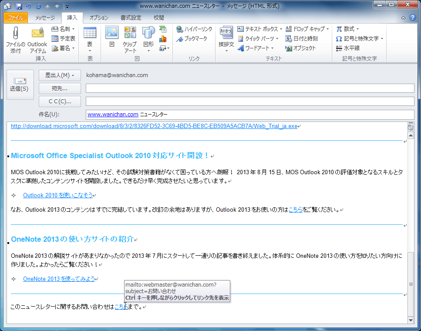
Task: Click the クリップアート icon
Action: [130, 40]
